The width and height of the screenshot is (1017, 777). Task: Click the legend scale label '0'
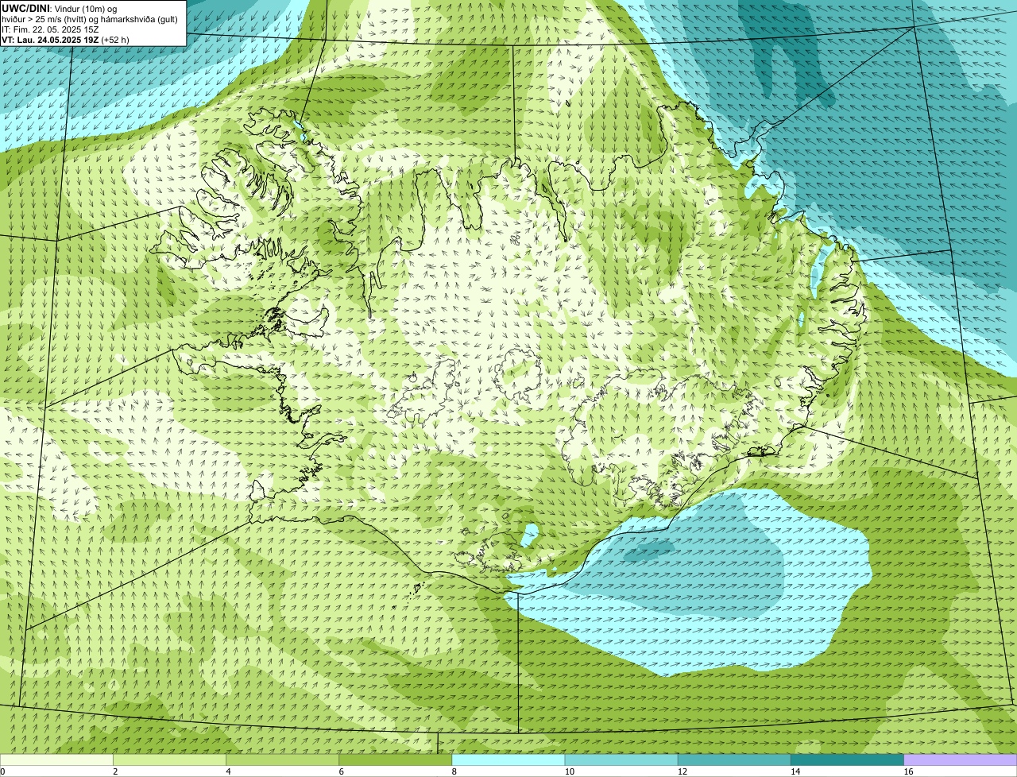2,771
